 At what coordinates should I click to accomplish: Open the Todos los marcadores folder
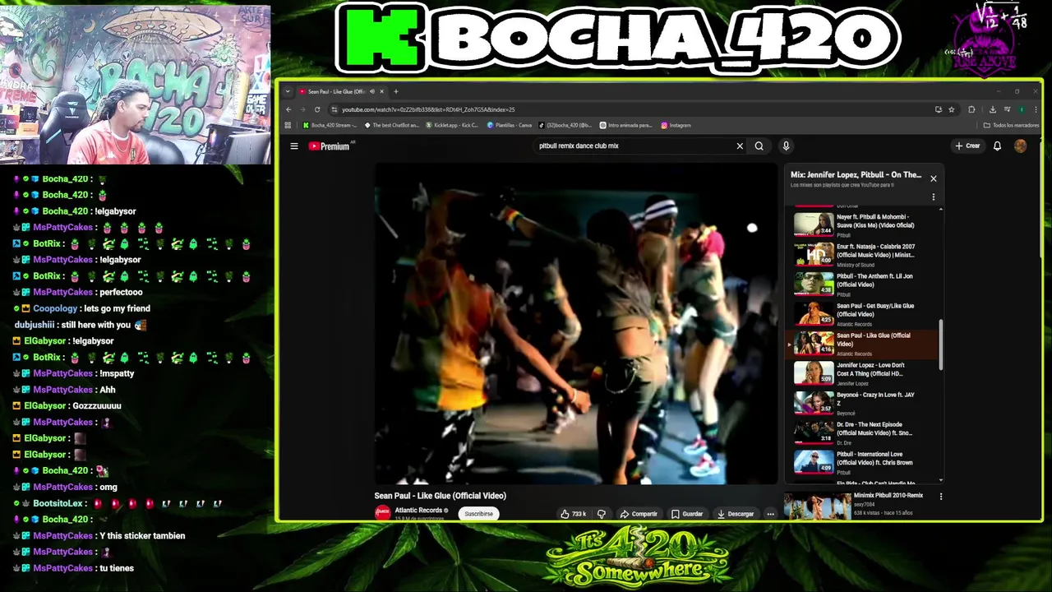pos(1012,126)
